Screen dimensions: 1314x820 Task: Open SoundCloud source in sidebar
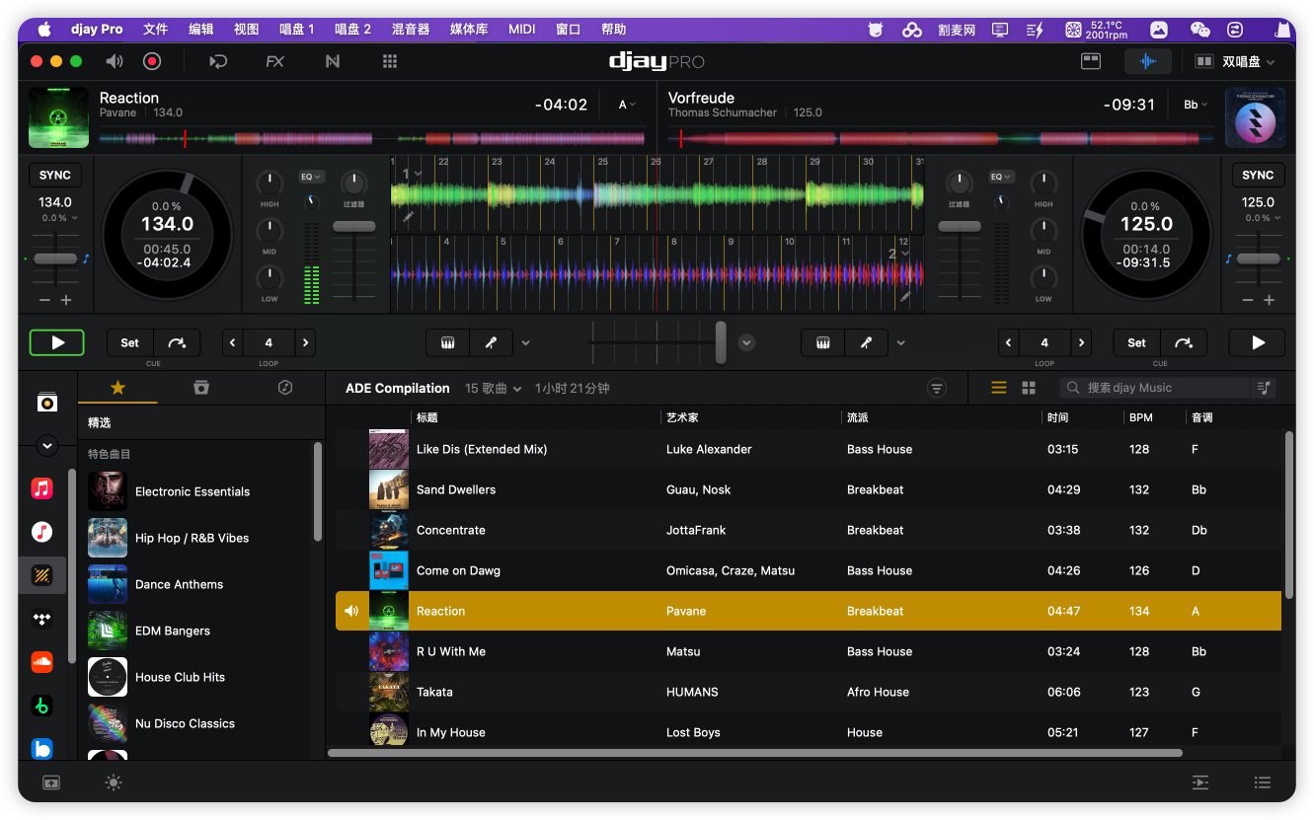41,662
